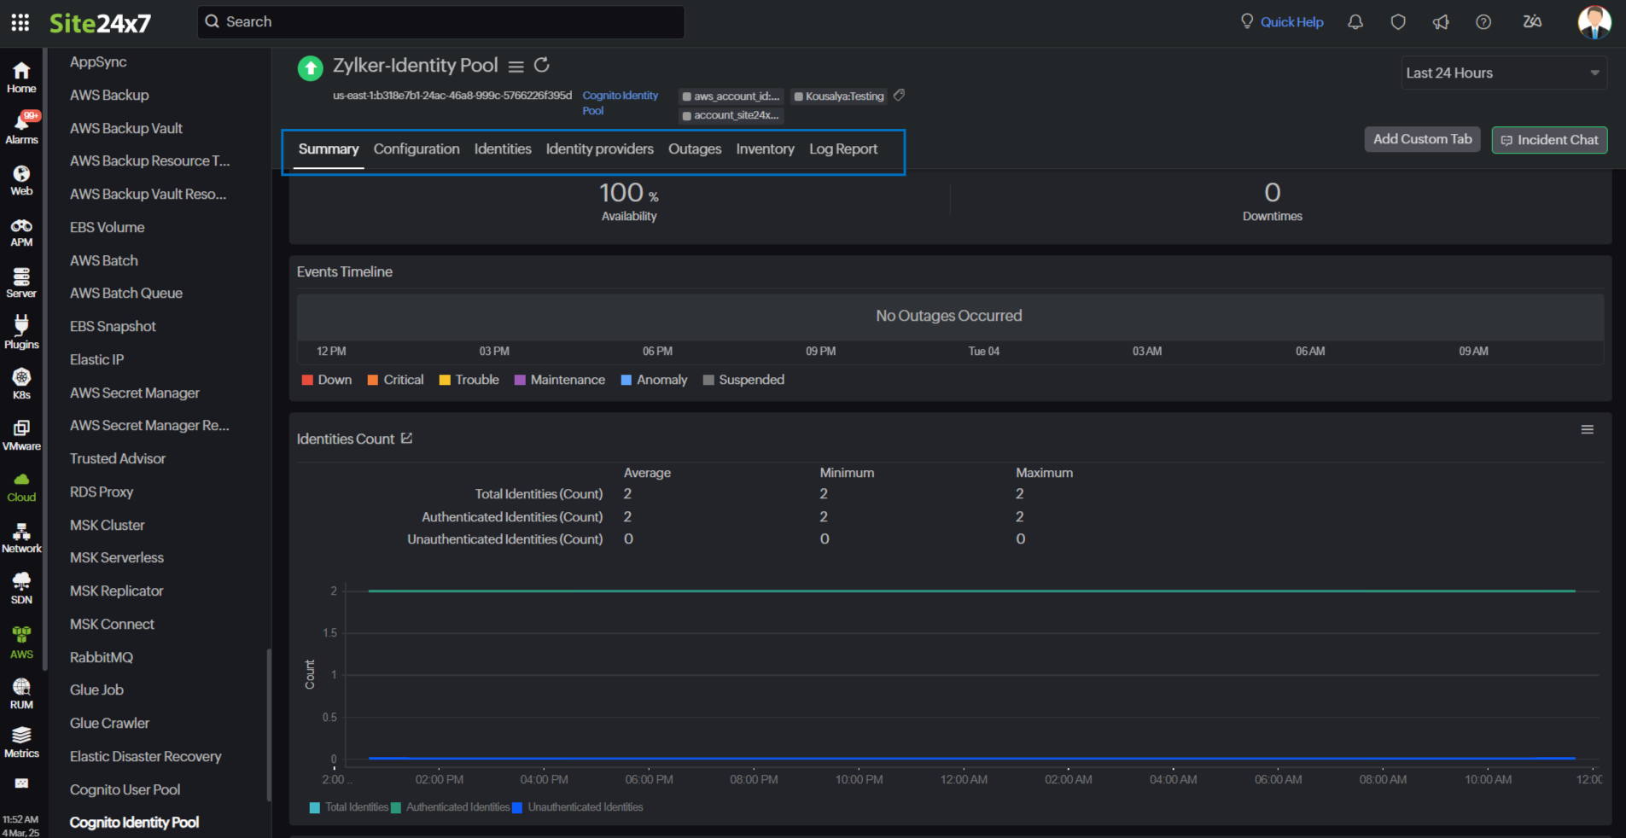Click the Add Custom Tab button
This screenshot has width=1626, height=838.
(x=1422, y=139)
